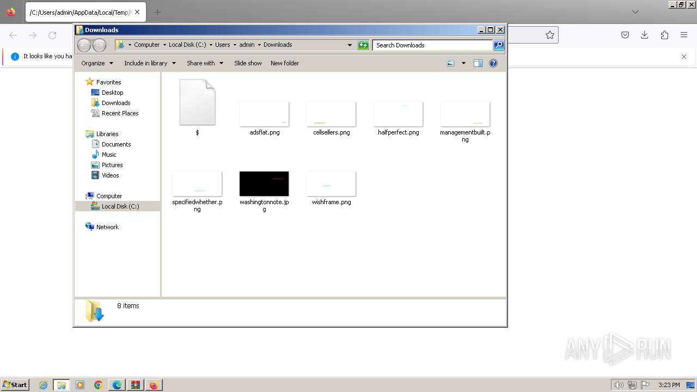Image resolution: width=697 pixels, height=392 pixels.
Task: Select Computer in the address breadcrumb
Action: pyautogui.click(x=147, y=45)
